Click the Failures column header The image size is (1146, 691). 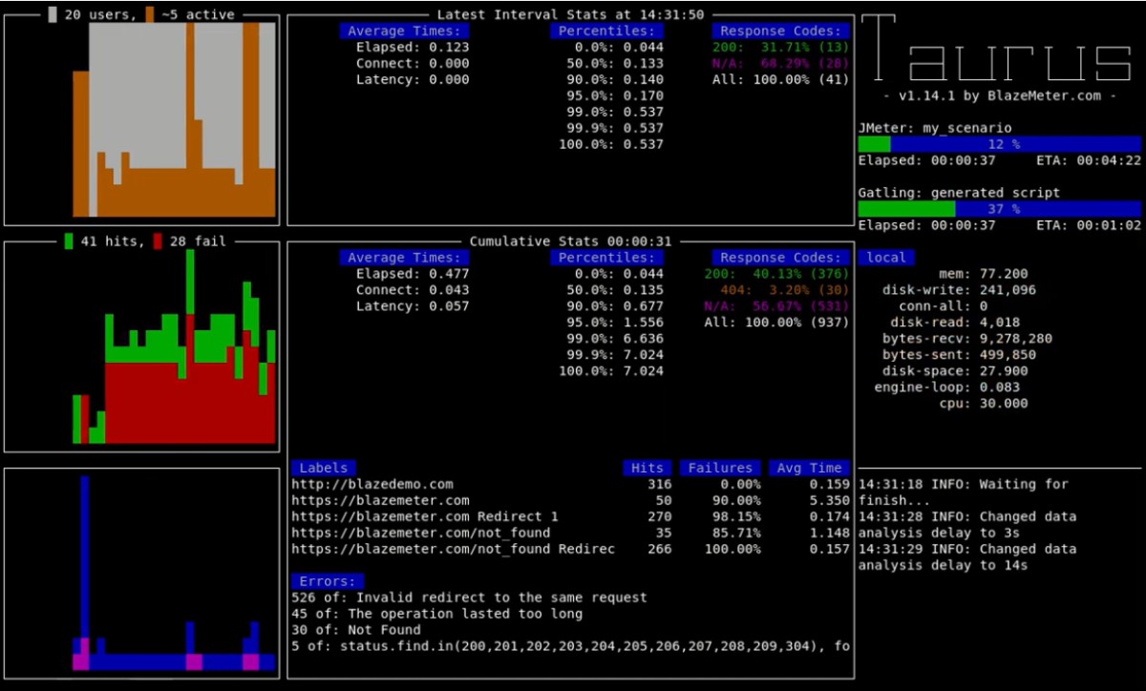pos(720,468)
